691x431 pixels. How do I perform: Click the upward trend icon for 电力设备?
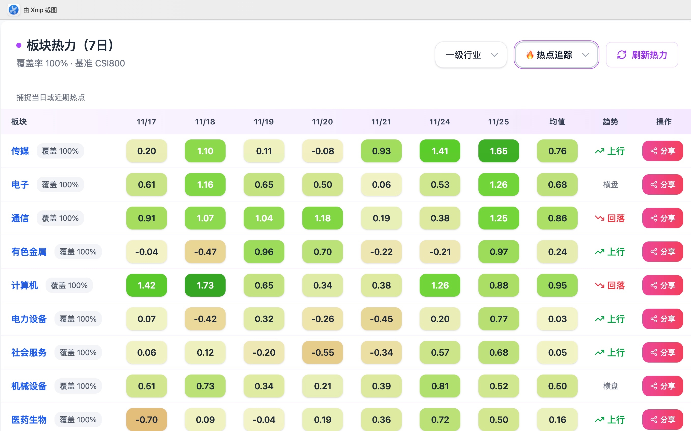click(x=599, y=319)
